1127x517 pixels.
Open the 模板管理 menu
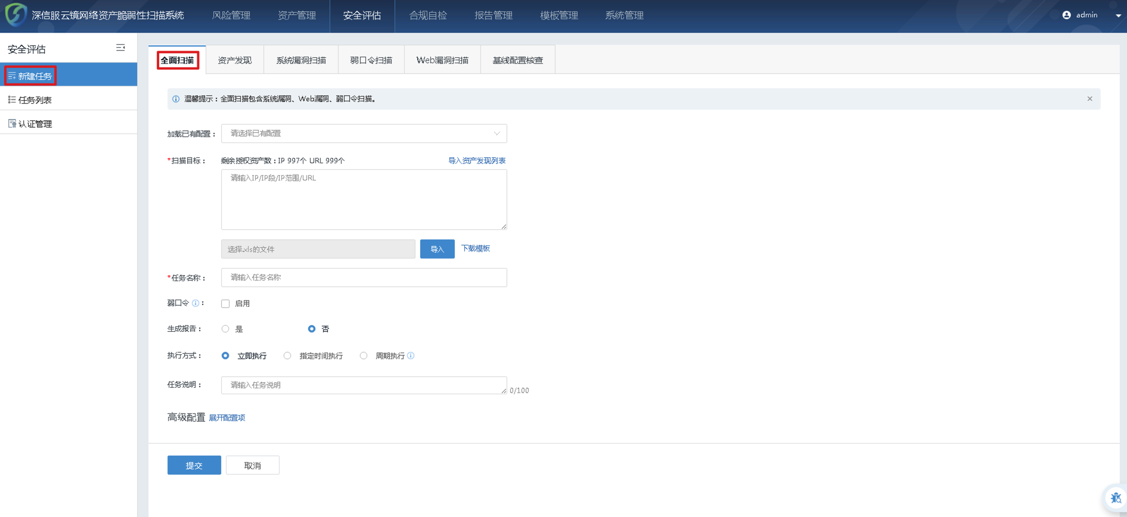pos(559,15)
